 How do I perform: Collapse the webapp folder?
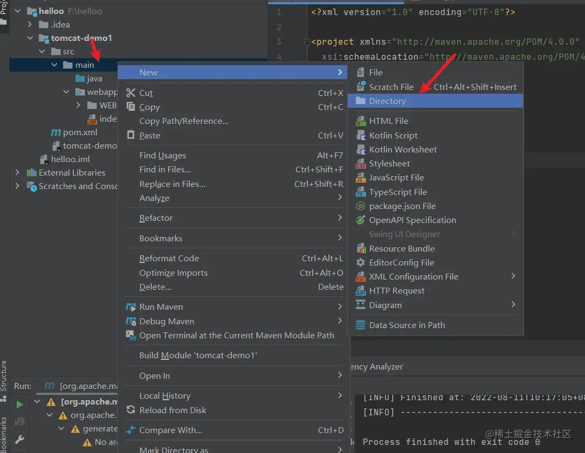tap(66, 92)
